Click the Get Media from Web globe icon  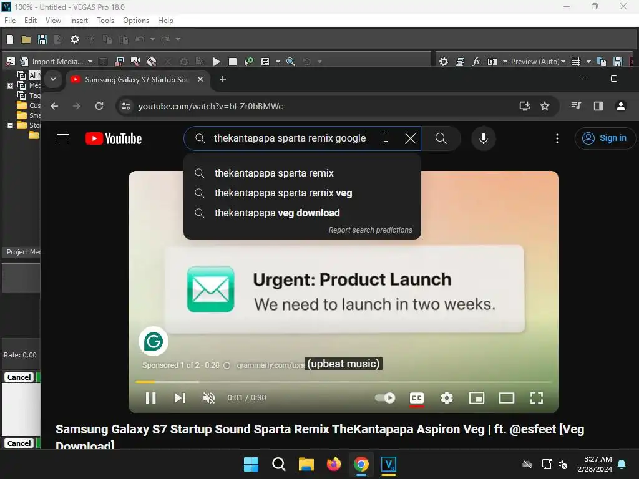coord(152,62)
